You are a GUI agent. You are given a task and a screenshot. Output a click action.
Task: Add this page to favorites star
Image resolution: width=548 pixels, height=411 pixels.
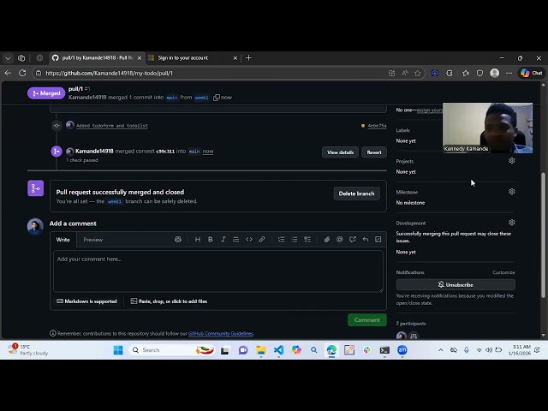(417, 73)
